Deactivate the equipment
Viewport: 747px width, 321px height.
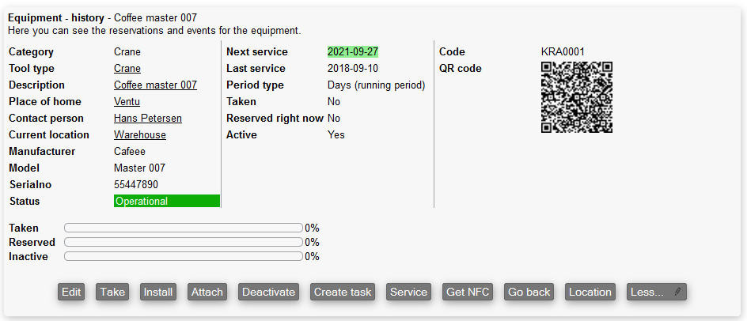click(x=268, y=292)
